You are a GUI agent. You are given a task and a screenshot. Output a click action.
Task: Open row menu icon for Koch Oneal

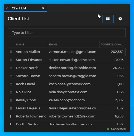(x=11, y=84)
